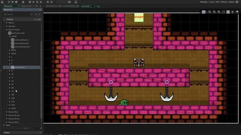Open romCastleStartLR_1 room
Viewport: 241px width, 135px height.
[x=21, y=46]
